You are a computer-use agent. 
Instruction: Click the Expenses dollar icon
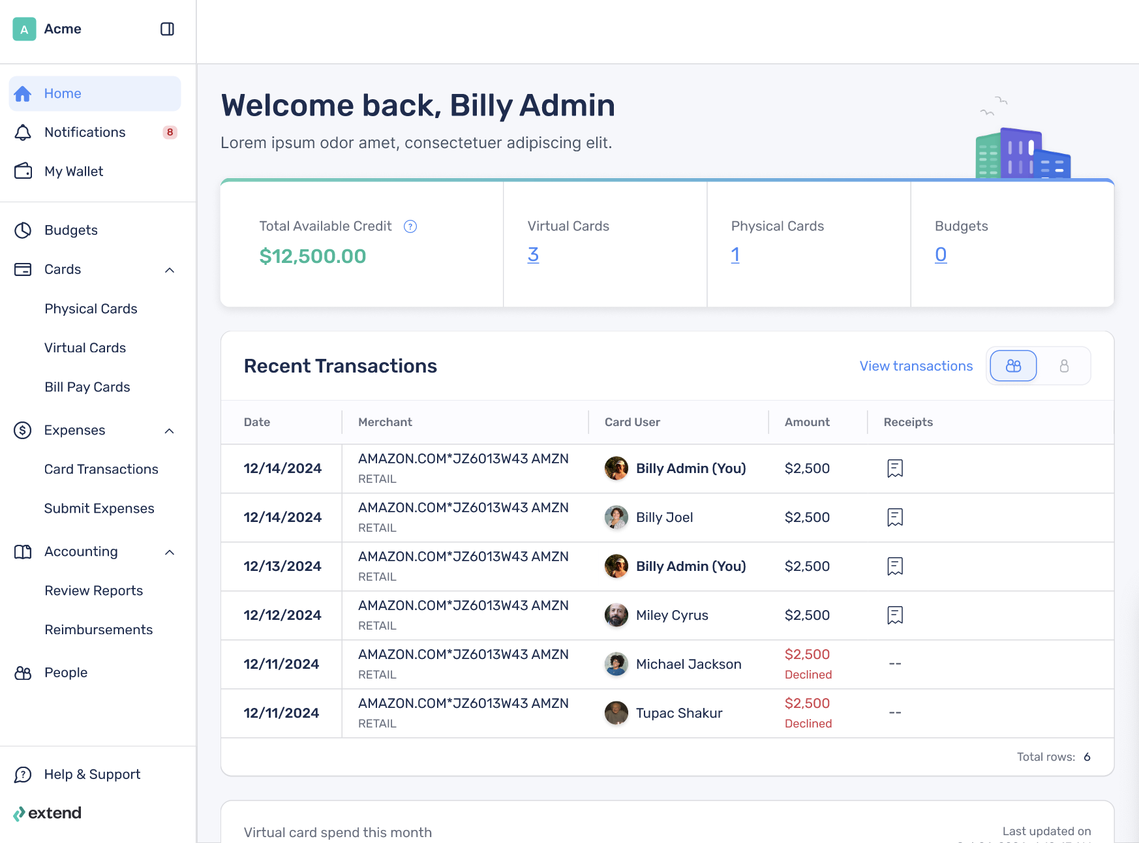23,430
